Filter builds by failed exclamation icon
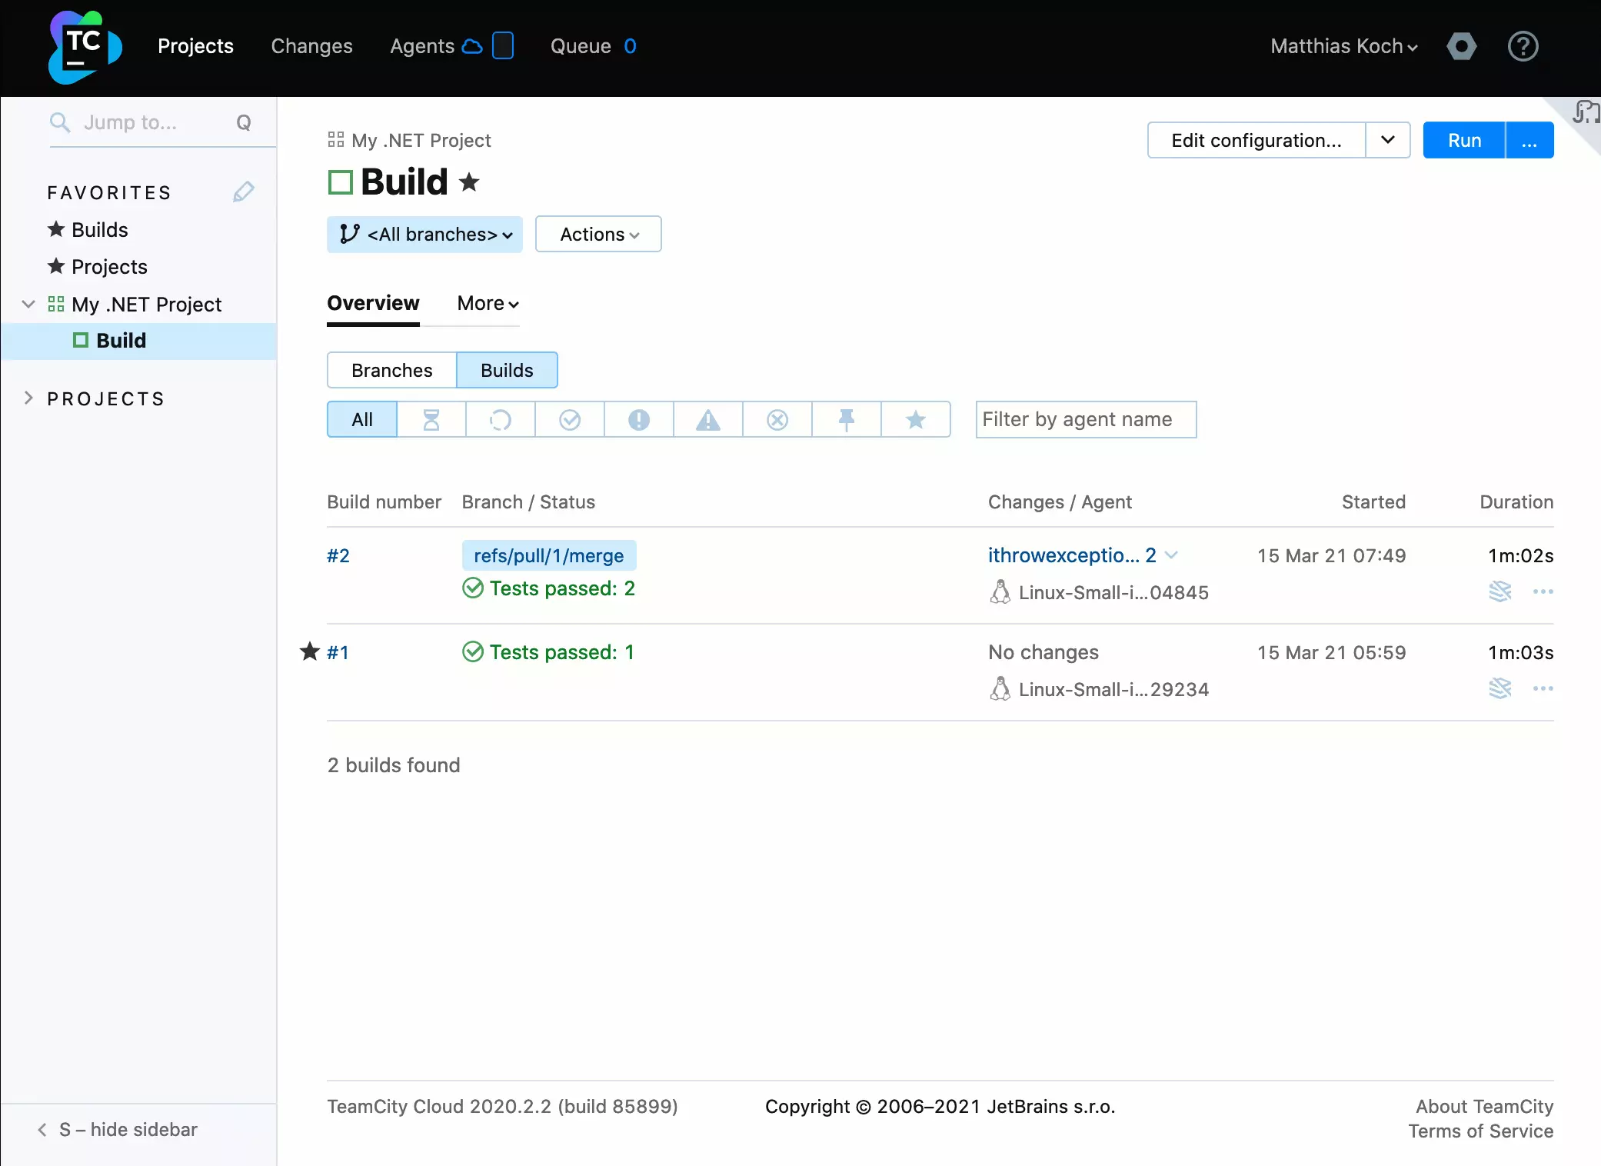 coord(638,420)
